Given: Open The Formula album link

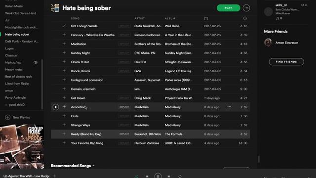Looking at the screenshot, I should click(x=173, y=134).
